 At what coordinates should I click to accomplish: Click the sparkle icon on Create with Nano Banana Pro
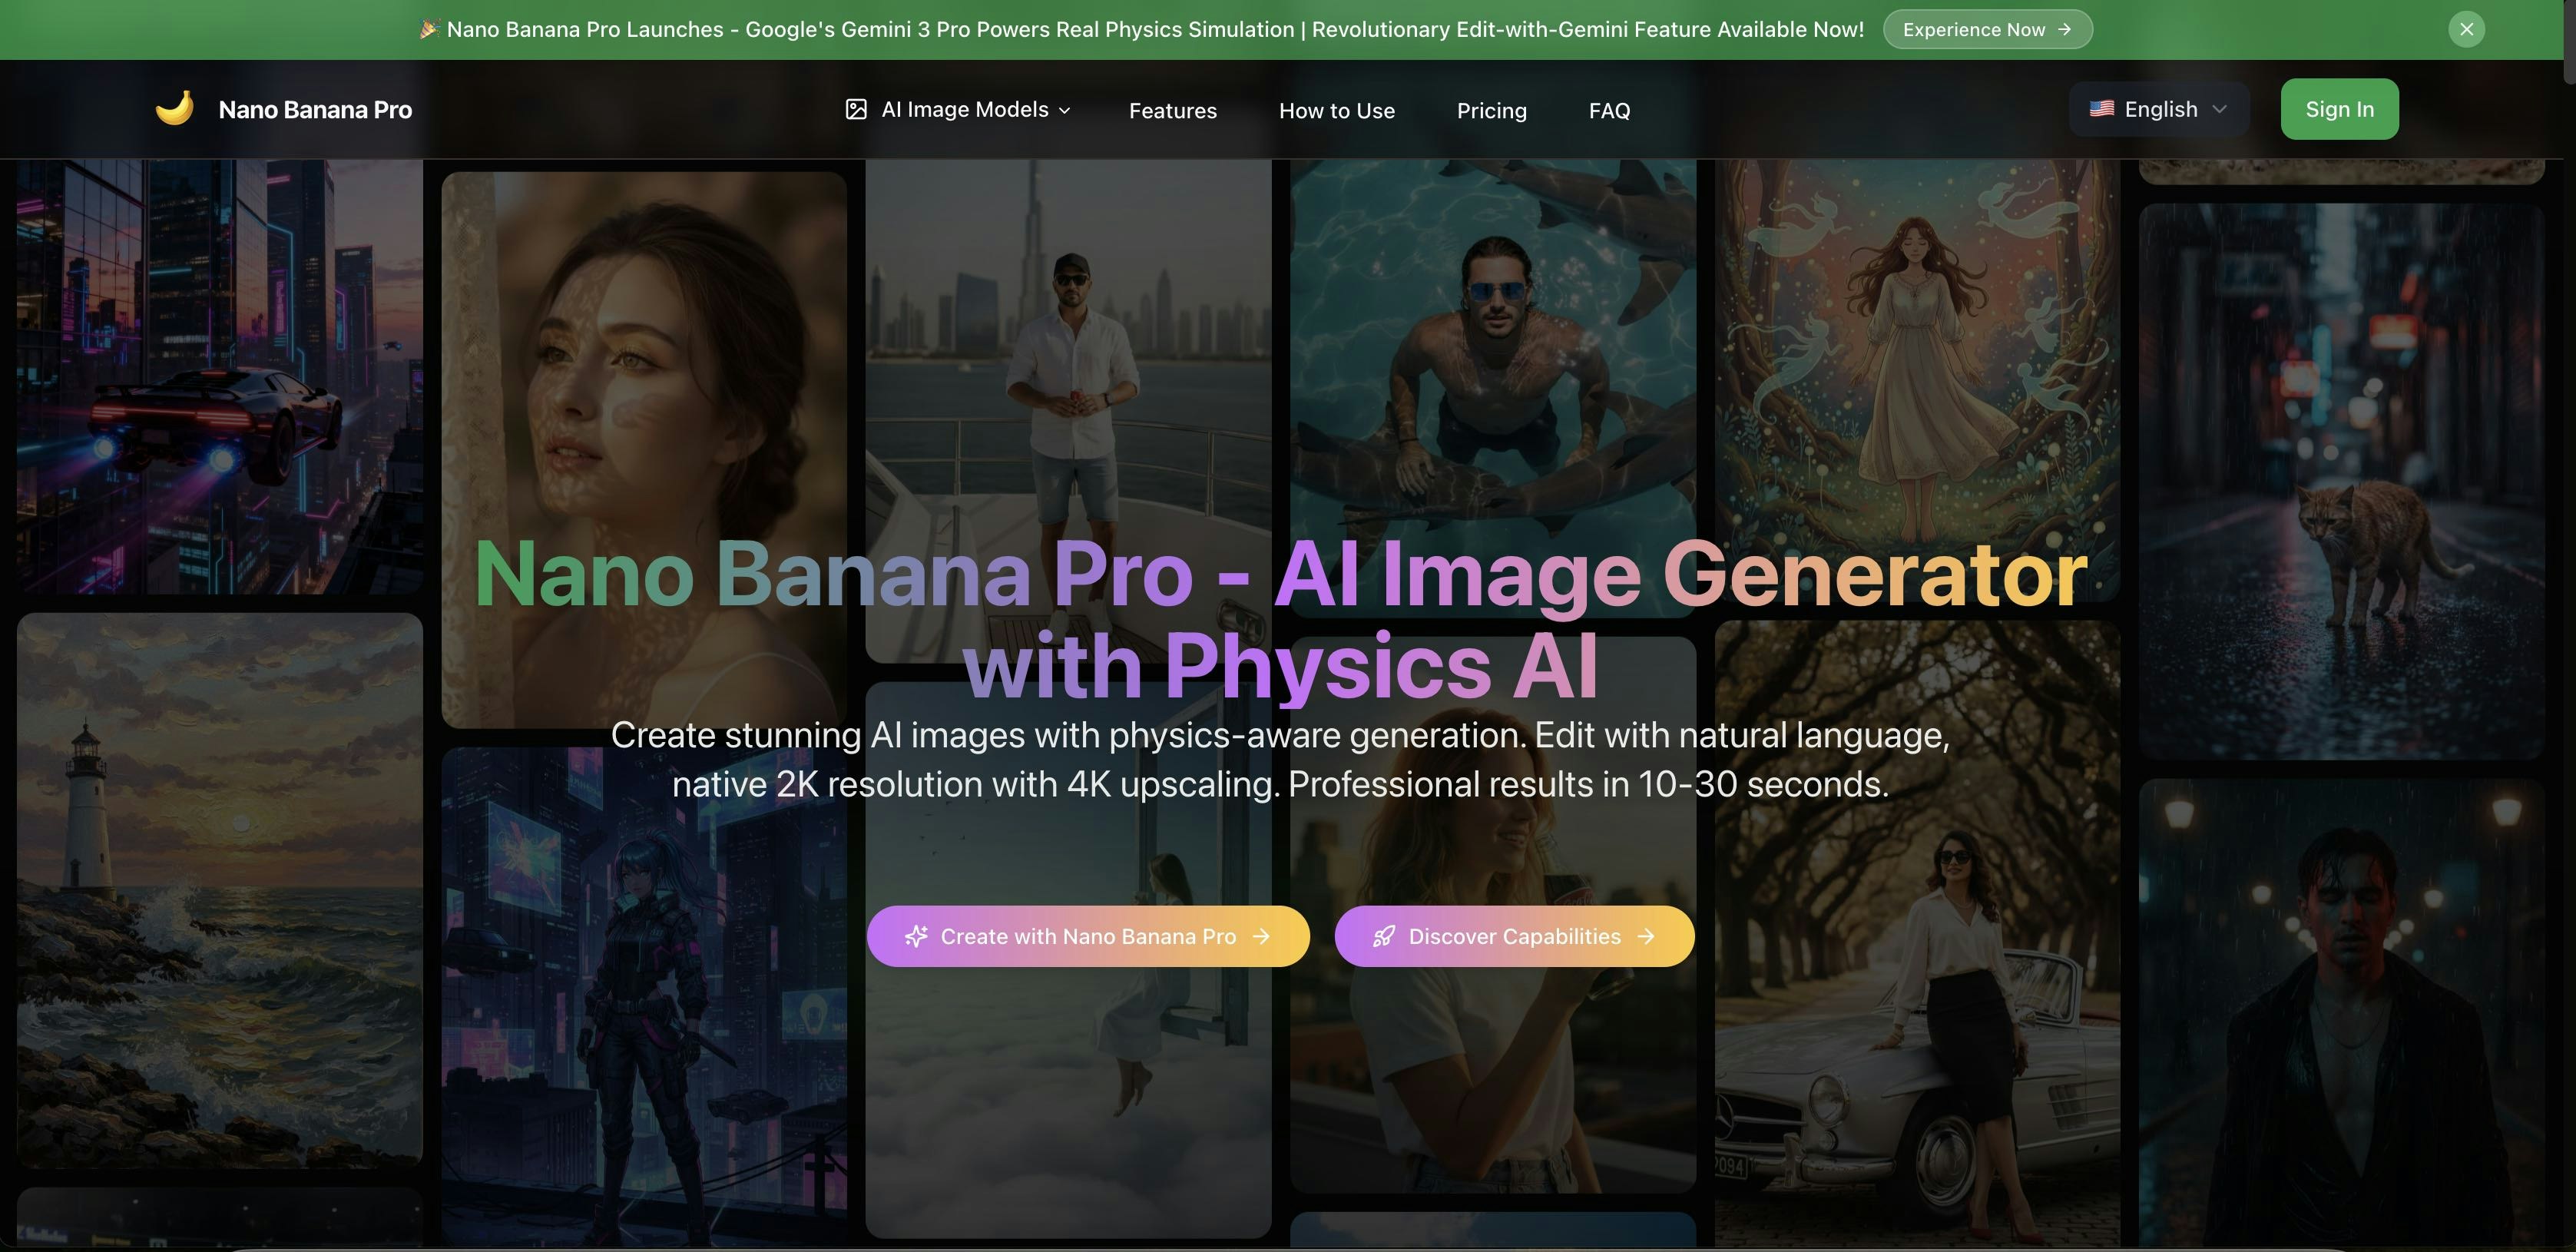pyautogui.click(x=917, y=936)
